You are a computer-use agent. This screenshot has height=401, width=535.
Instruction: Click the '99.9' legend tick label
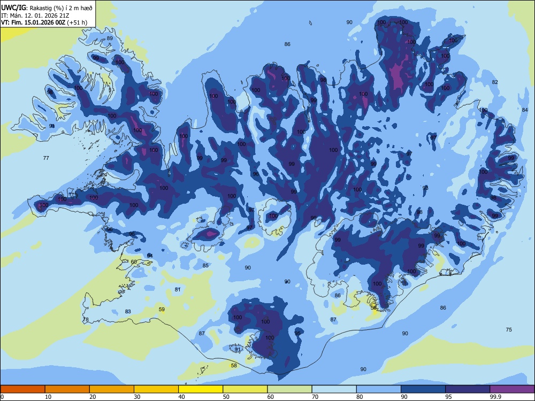495,397
